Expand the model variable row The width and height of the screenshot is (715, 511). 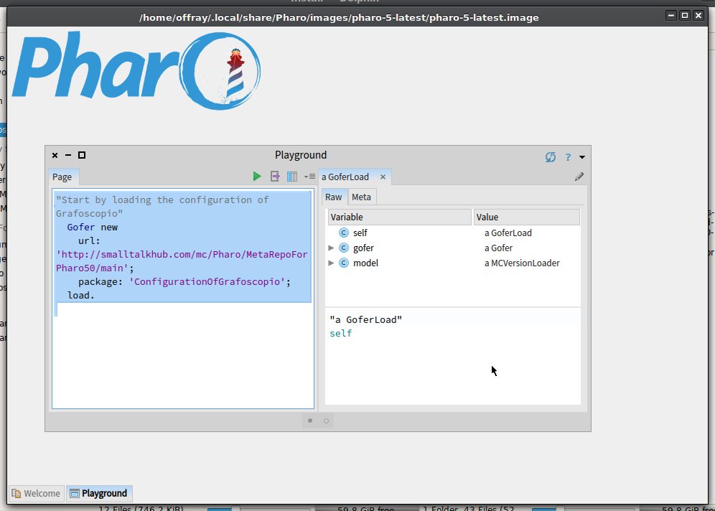(332, 263)
